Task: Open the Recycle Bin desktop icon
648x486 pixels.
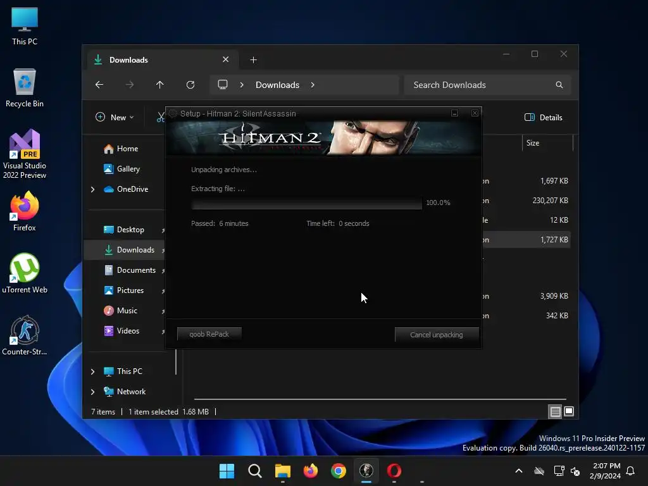Action: click(25, 87)
